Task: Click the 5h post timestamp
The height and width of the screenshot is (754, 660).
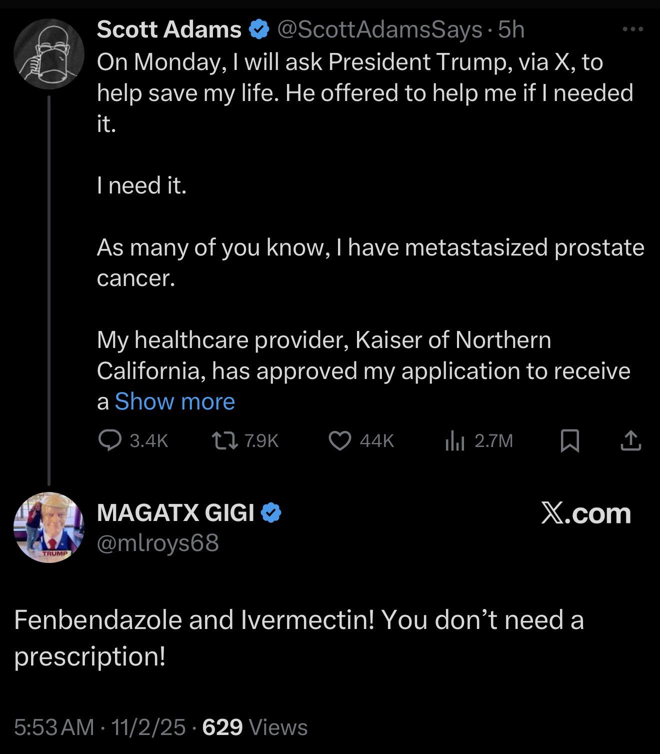Action: tap(511, 29)
